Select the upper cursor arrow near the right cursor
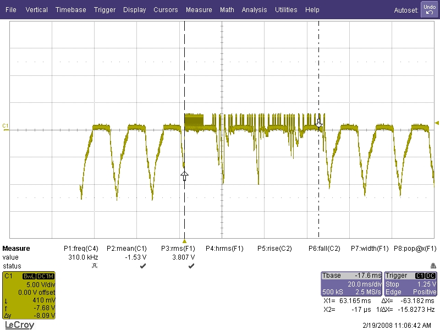 pos(318,122)
